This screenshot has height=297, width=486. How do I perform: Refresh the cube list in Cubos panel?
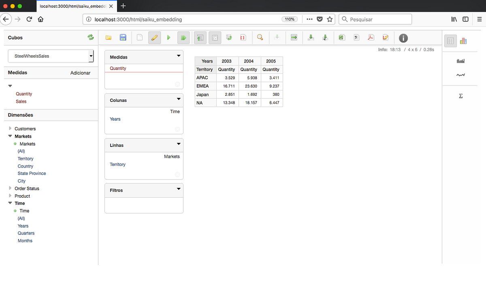[x=91, y=37]
